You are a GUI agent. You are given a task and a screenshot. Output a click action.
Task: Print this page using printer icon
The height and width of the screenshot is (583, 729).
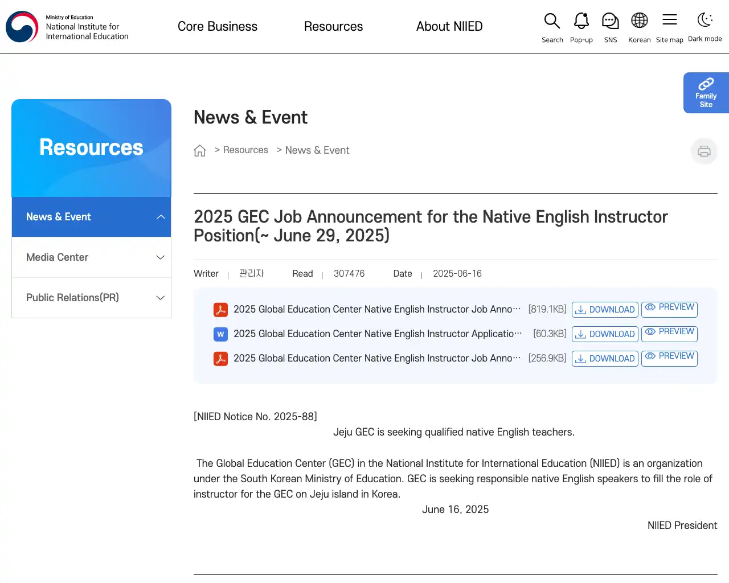[704, 151]
